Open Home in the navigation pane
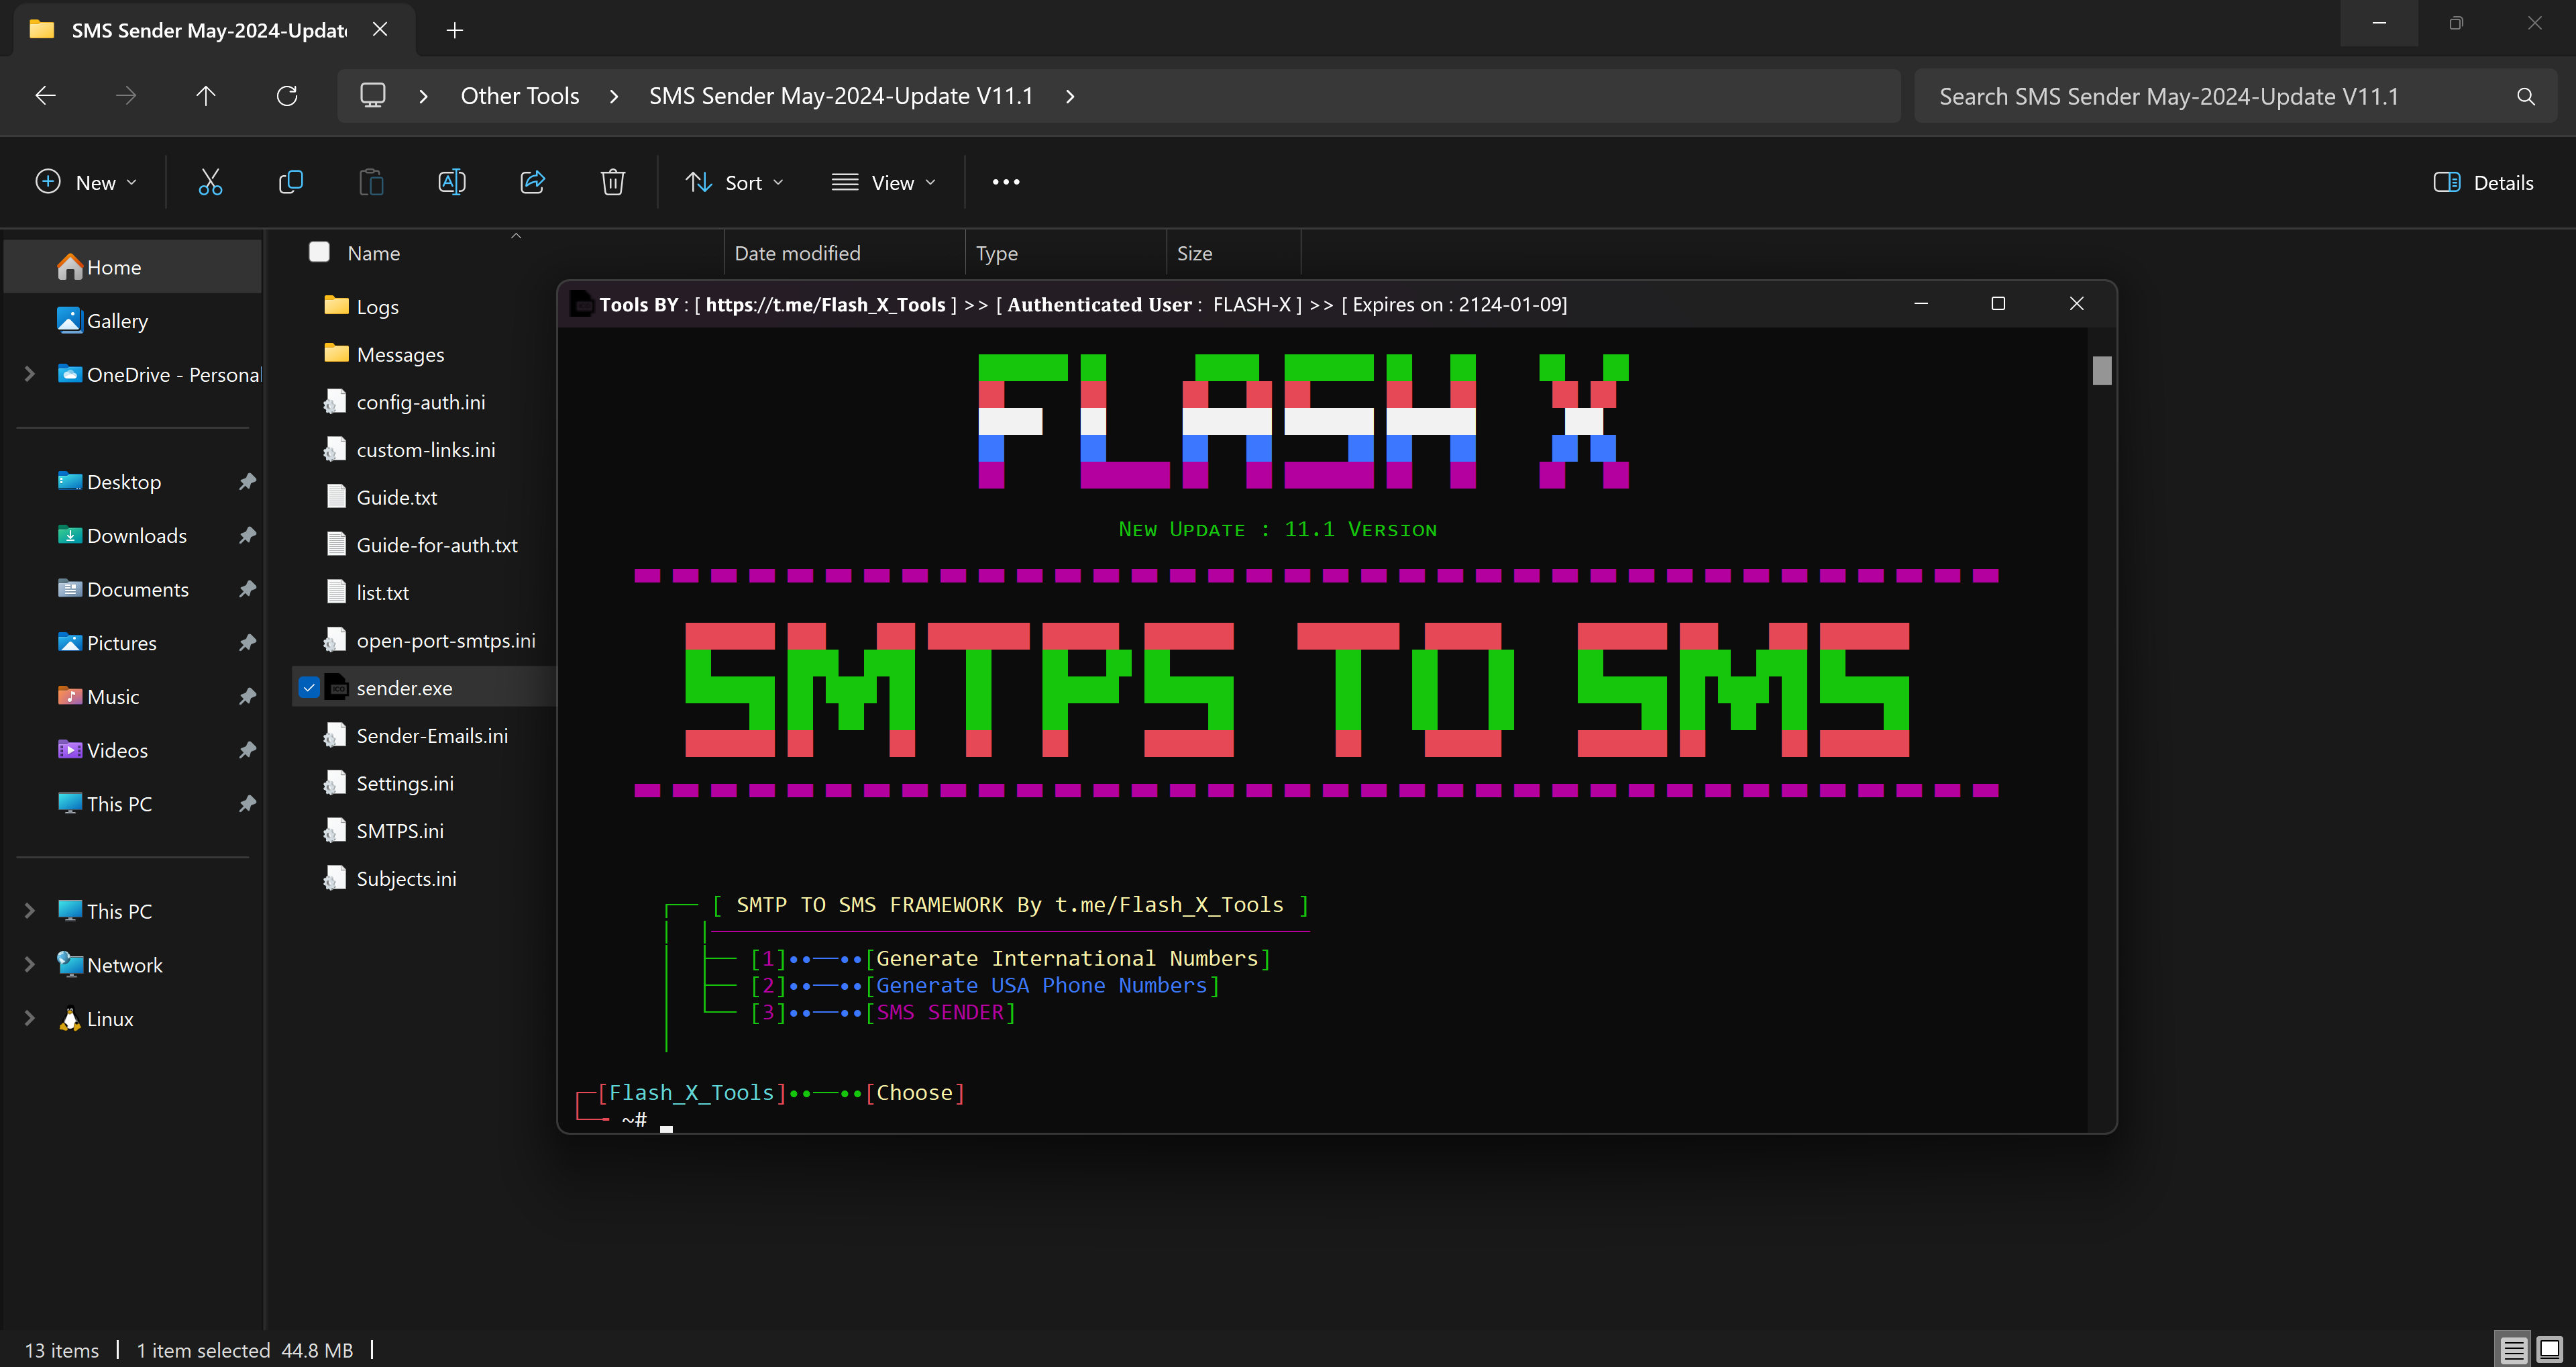2576x1367 pixels. pos(133,267)
